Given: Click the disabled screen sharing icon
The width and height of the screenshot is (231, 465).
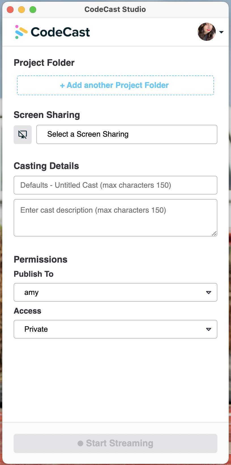Looking at the screenshot, I should pyautogui.click(x=23, y=135).
